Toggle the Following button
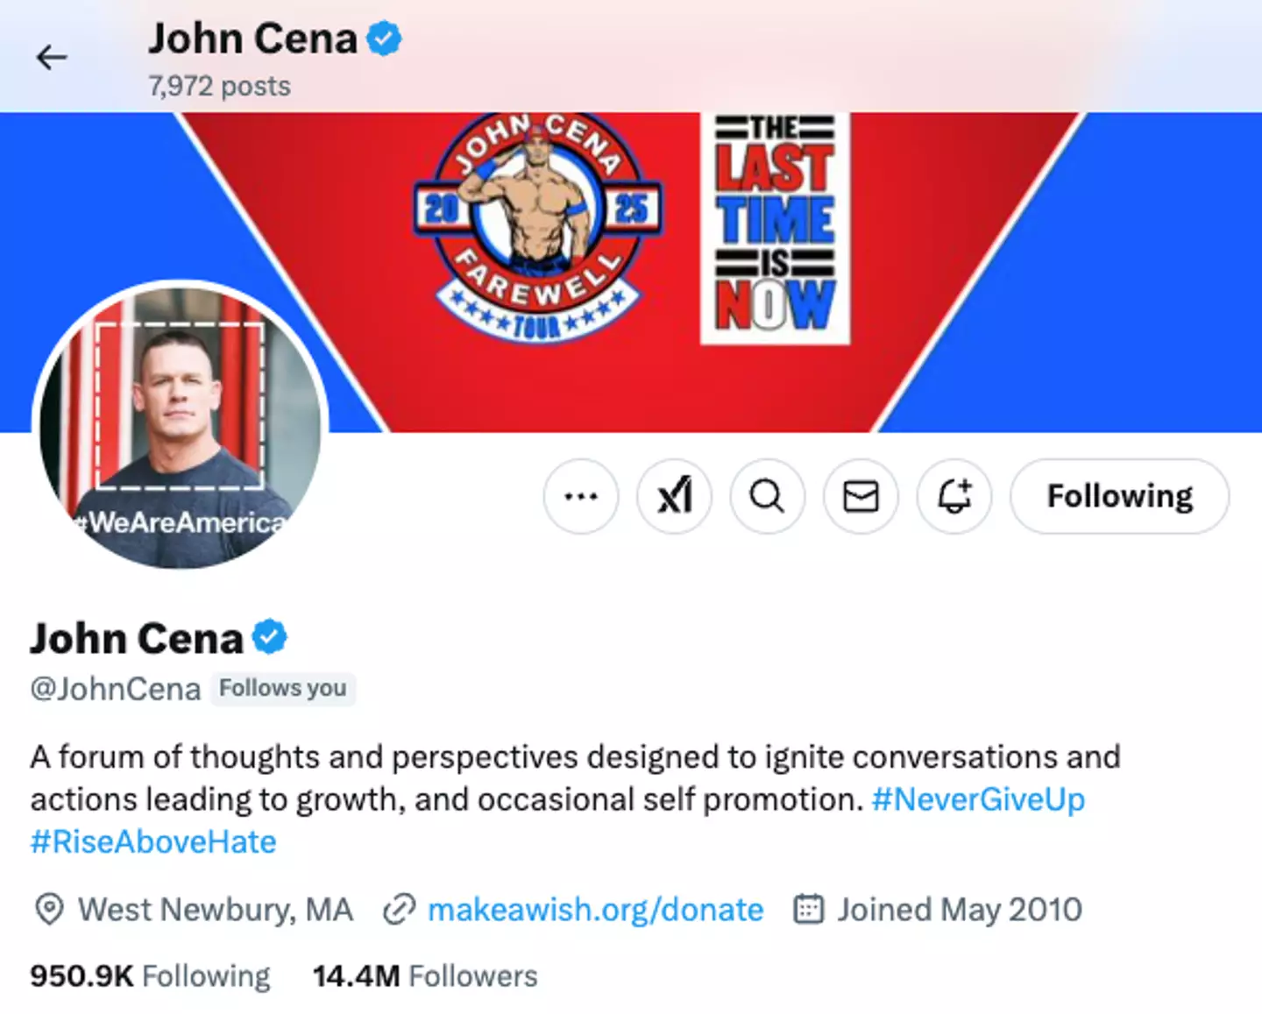This screenshot has width=1262, height=1014. [x=1119, y=497]
